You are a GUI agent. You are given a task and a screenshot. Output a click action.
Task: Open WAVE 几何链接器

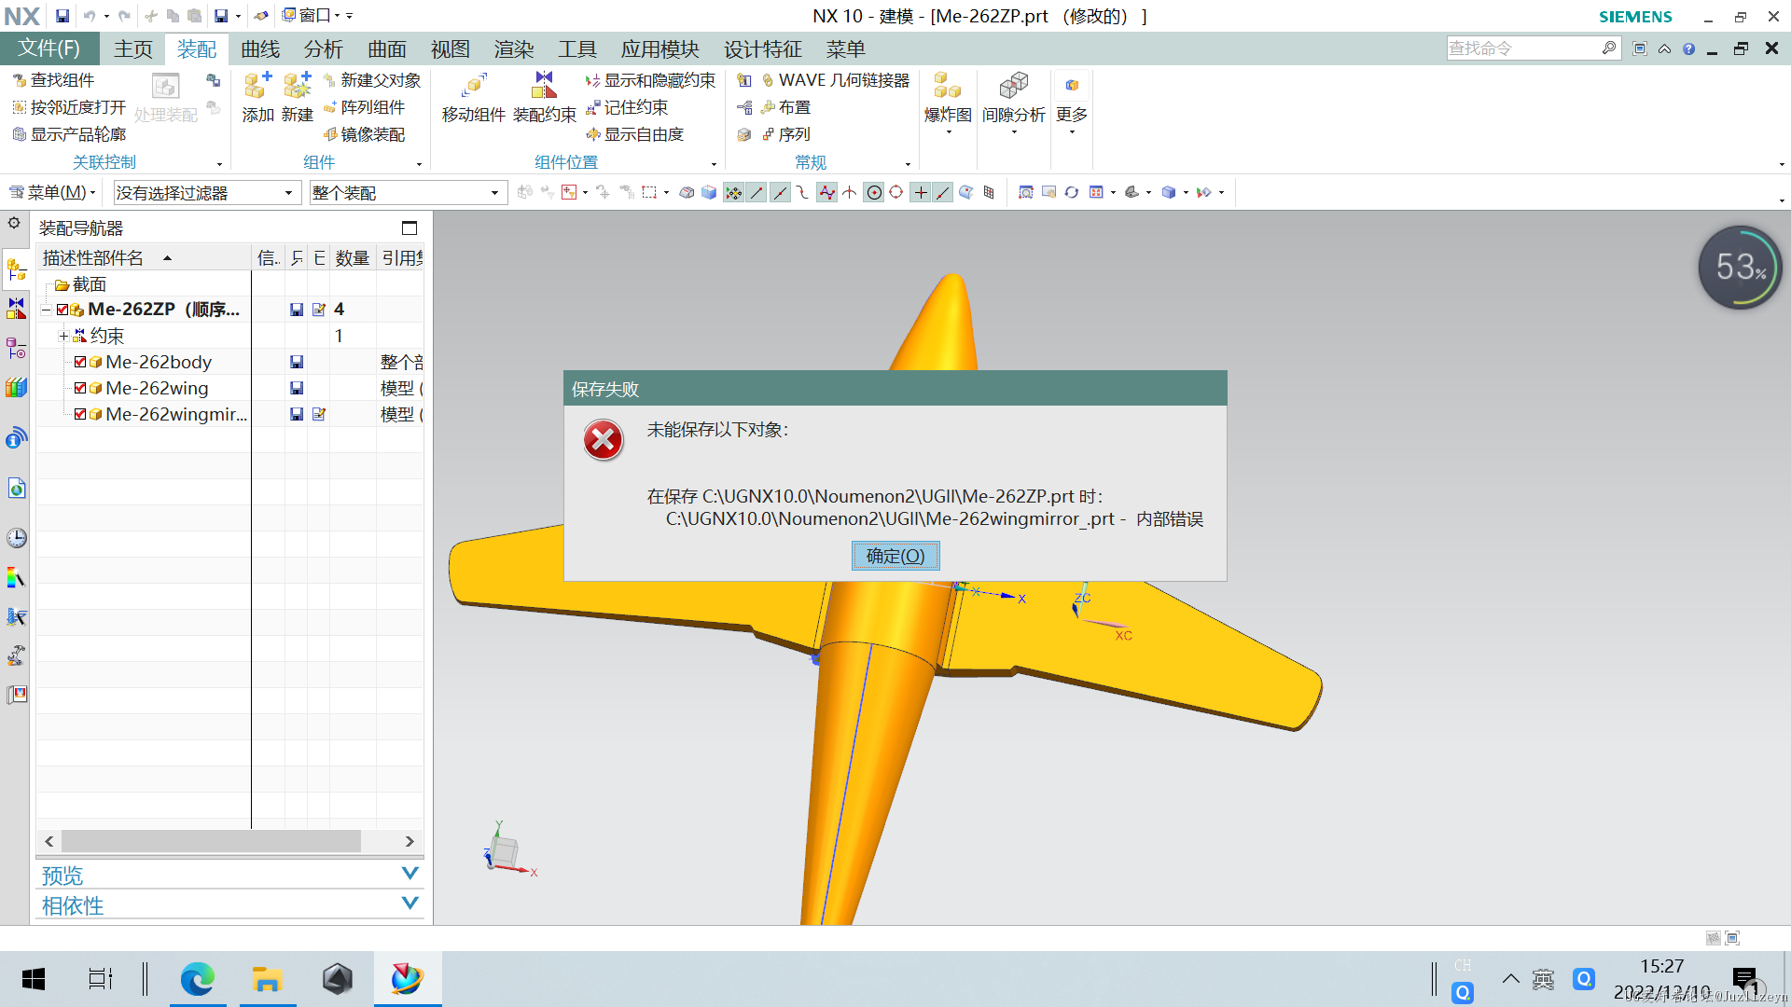tap(835, 80)
